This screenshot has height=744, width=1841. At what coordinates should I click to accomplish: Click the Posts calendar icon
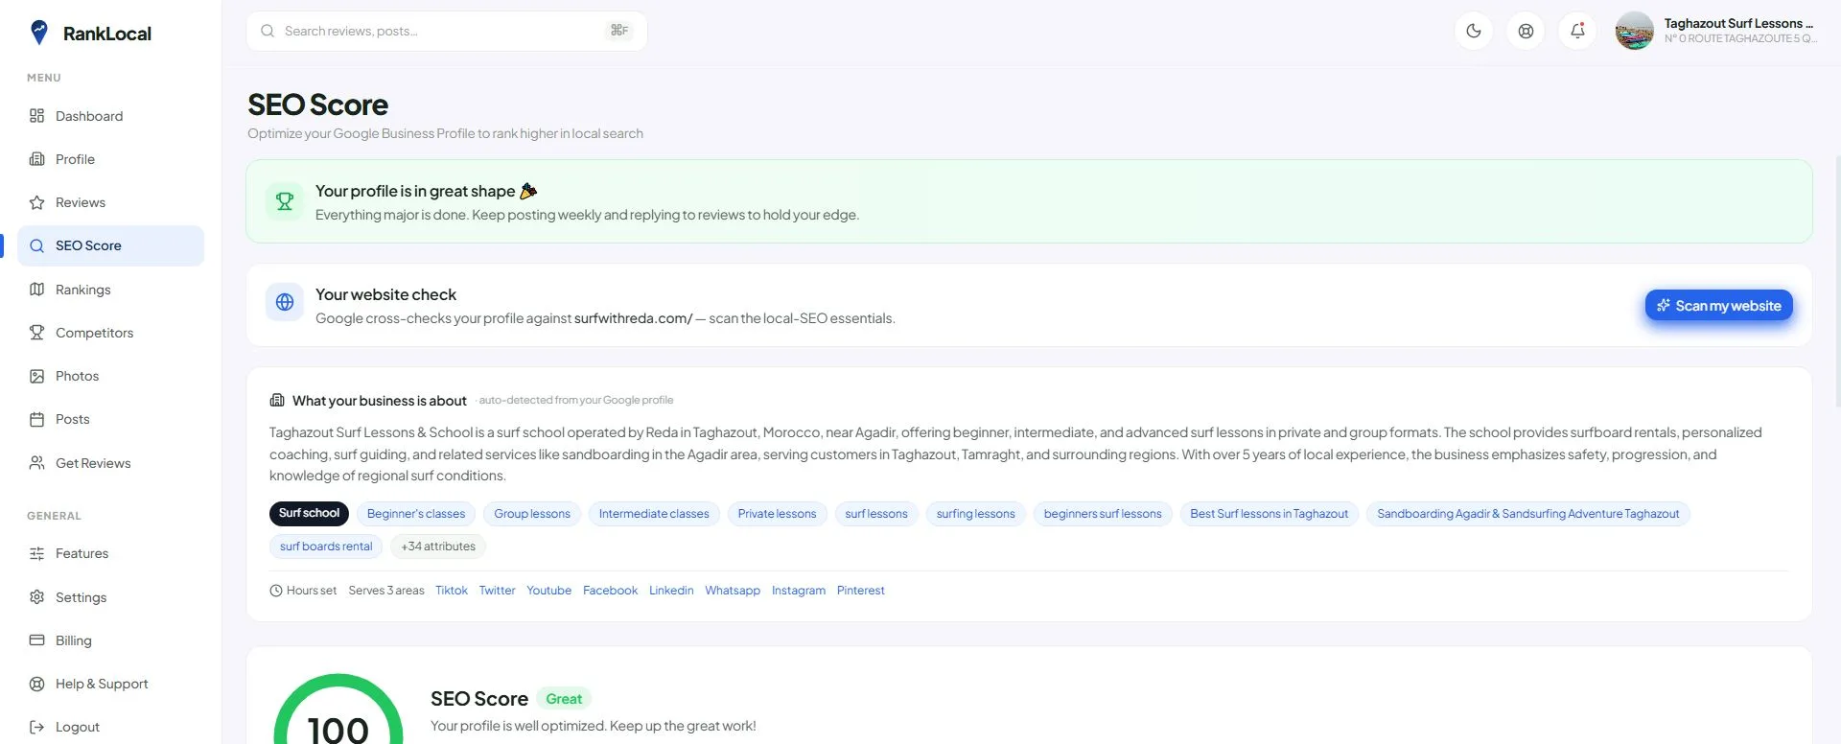click(36, 419)
